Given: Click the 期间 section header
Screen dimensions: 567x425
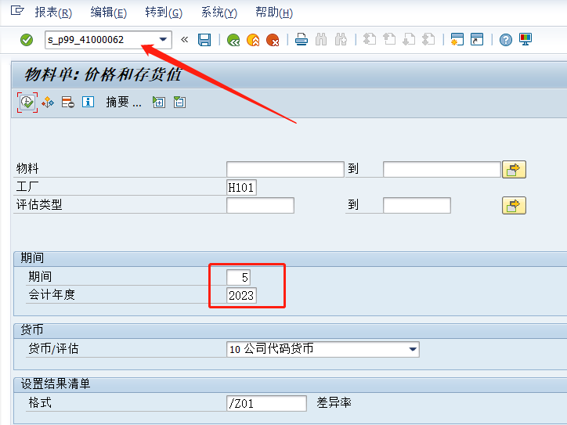Looking at the screenshot, I should click(32, 258).
